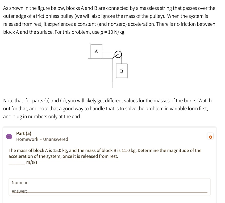Click the string between block A and pulley
The height and width of the screenshot is (203, 225).
[109, 51]
